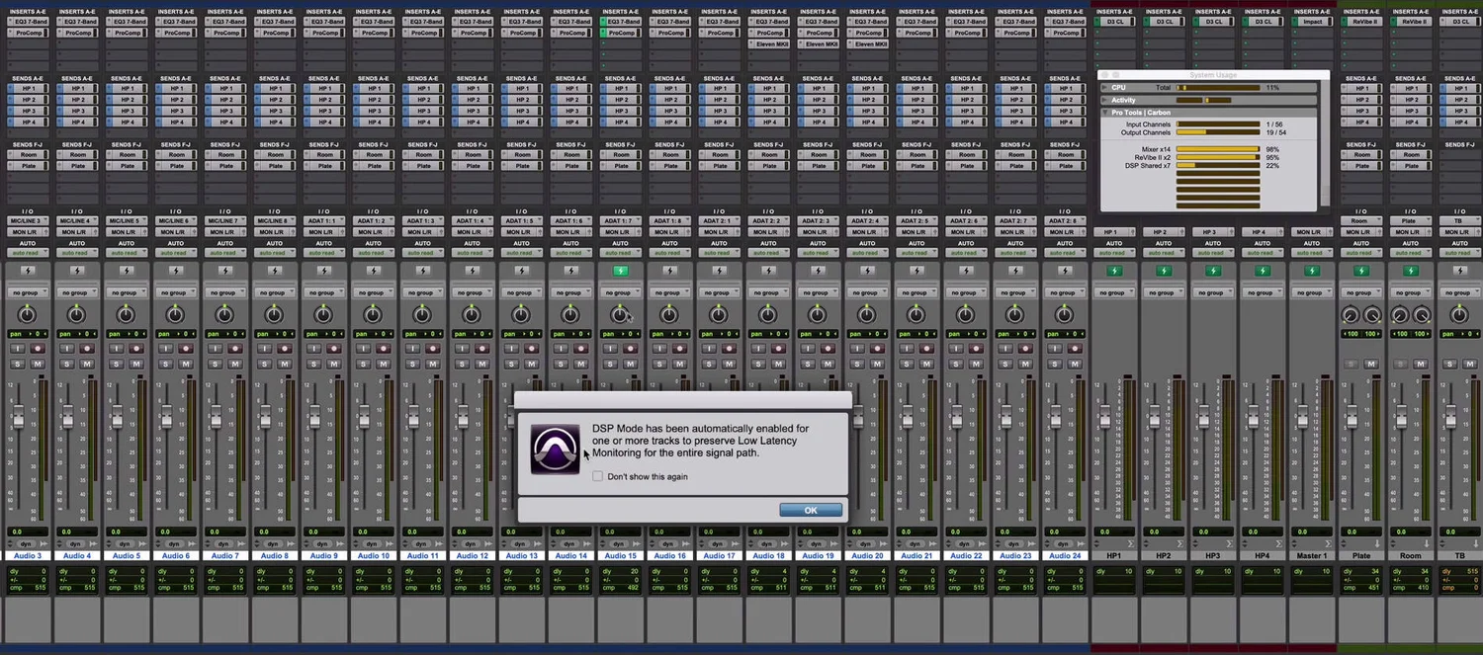Click the HP 2 send slot on Audio 13
This screenshot has height=655, width=1483.
point(522,99)
